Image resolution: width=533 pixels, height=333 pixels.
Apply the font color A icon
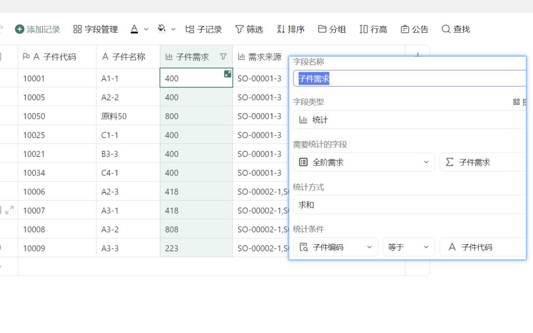[x=134, y=29]
